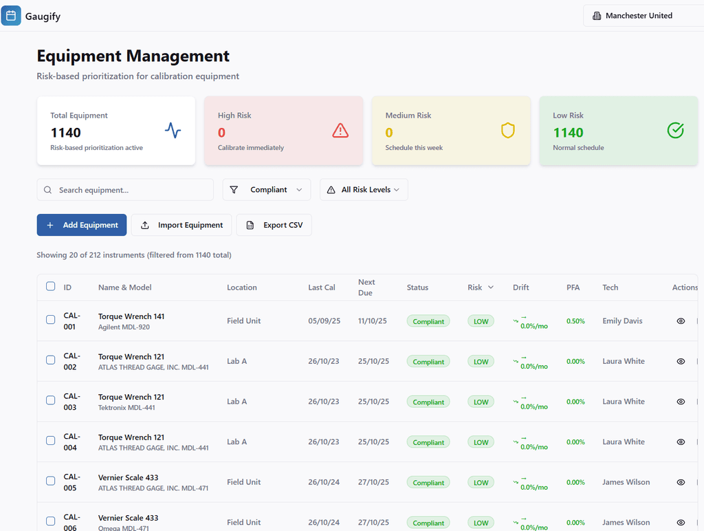Click inside the Search equipment field

(124, 189)
